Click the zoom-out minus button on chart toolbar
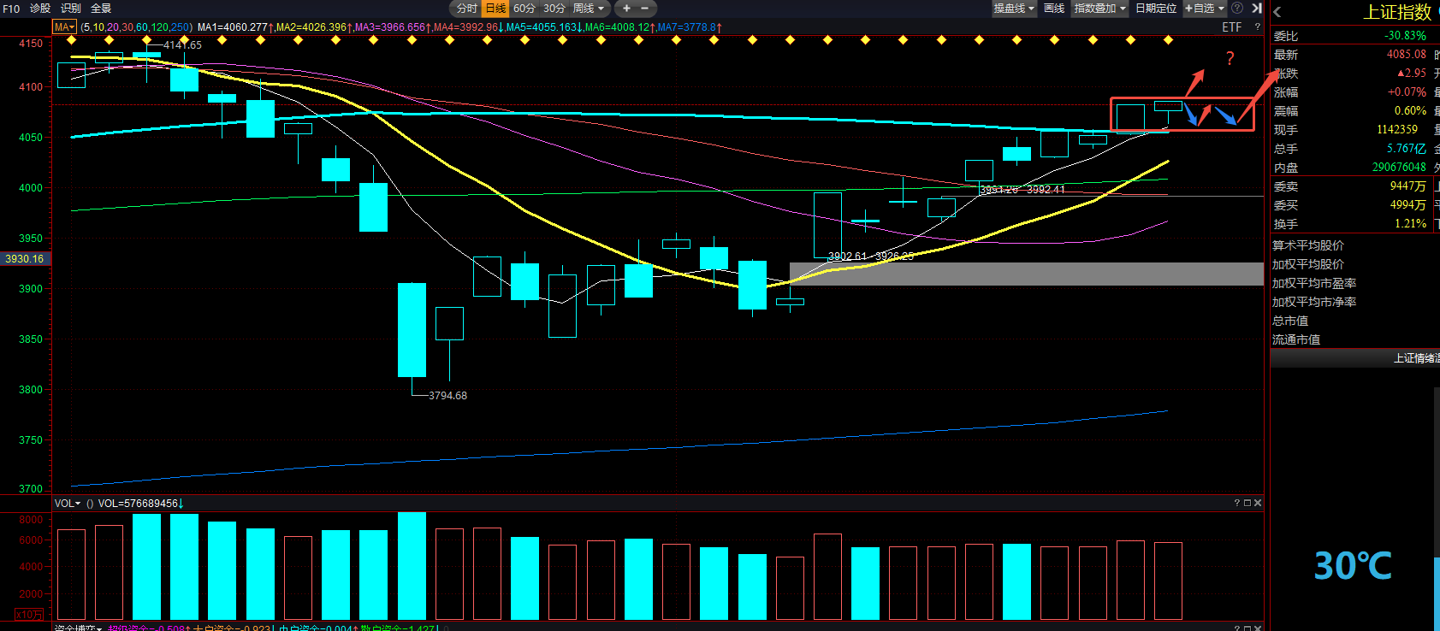This screenshot has width=1440, height=631. (645, 9)
